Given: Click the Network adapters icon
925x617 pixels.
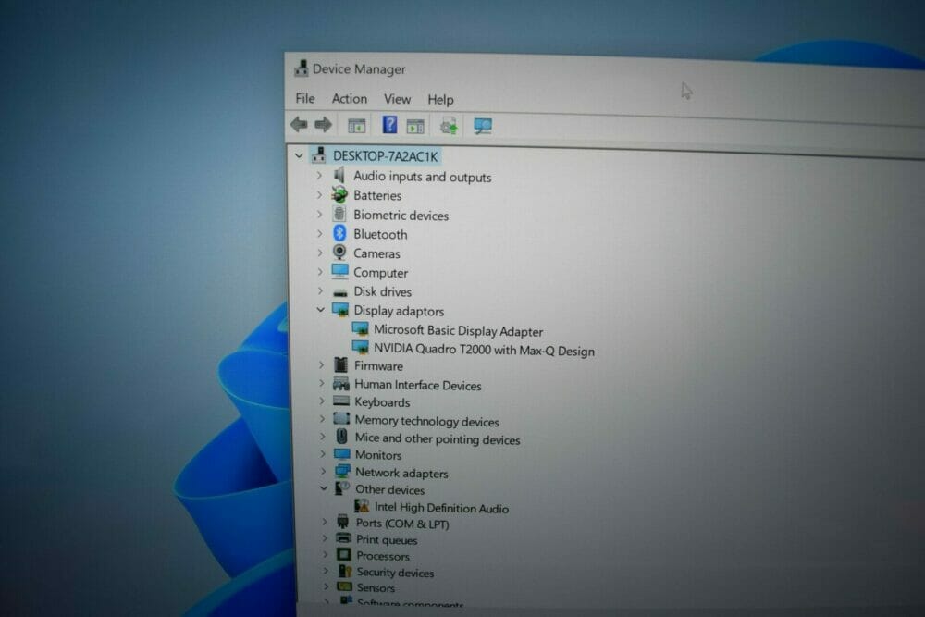Looking at the screenshot, I should click(342, 471).
